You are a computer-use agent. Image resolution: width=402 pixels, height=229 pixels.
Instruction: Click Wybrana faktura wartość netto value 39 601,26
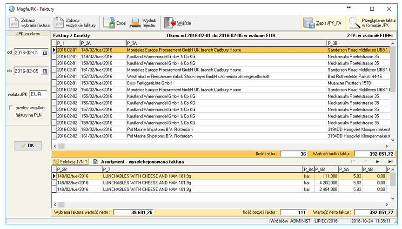pyautogui.click(x=134, y=212)
